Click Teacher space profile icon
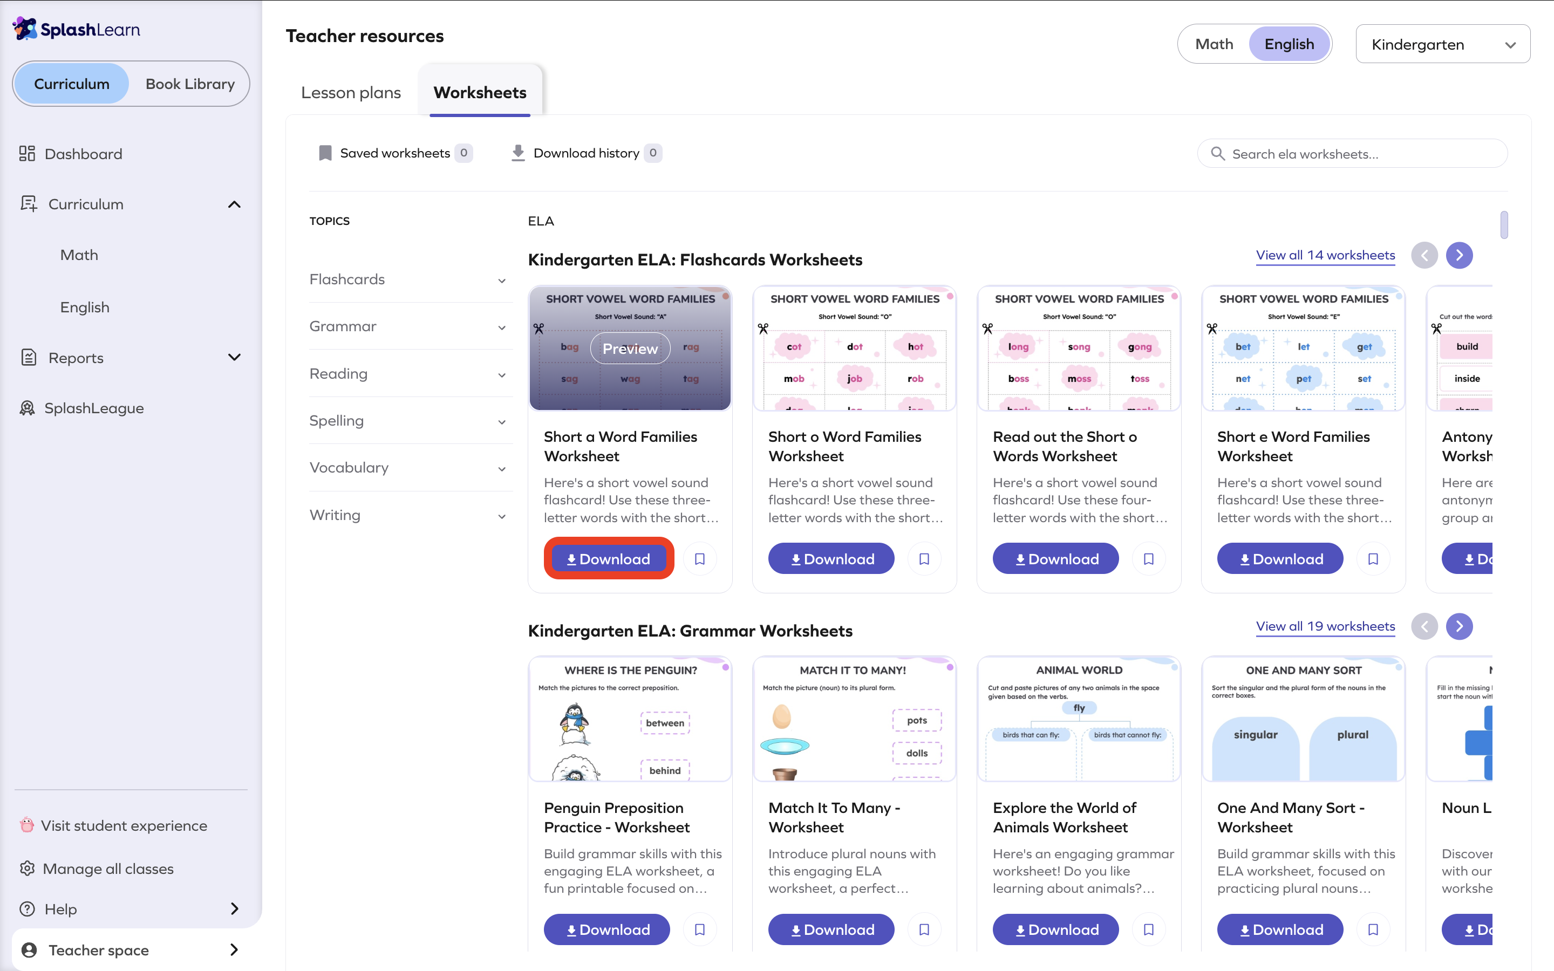Screen dimensions: 1554x971 [x=29, y=950]
